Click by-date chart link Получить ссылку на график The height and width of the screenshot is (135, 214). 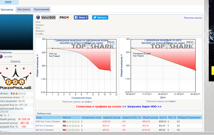click(x=161, y=101)
